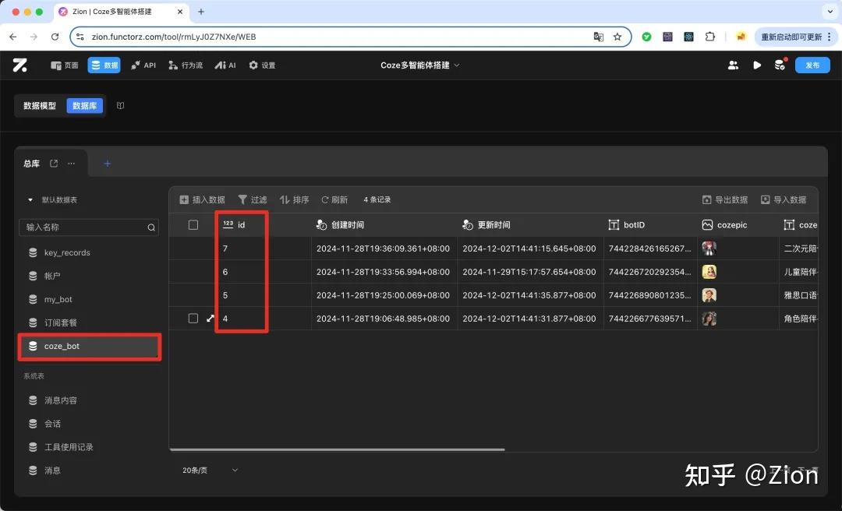The width and height of the screenshot is (842, 511).
Task: Open the 消息内容 system table
Action: point(89,400)
